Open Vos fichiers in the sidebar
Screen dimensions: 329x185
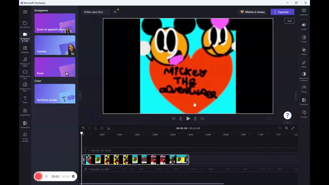(x=25, y=24)
